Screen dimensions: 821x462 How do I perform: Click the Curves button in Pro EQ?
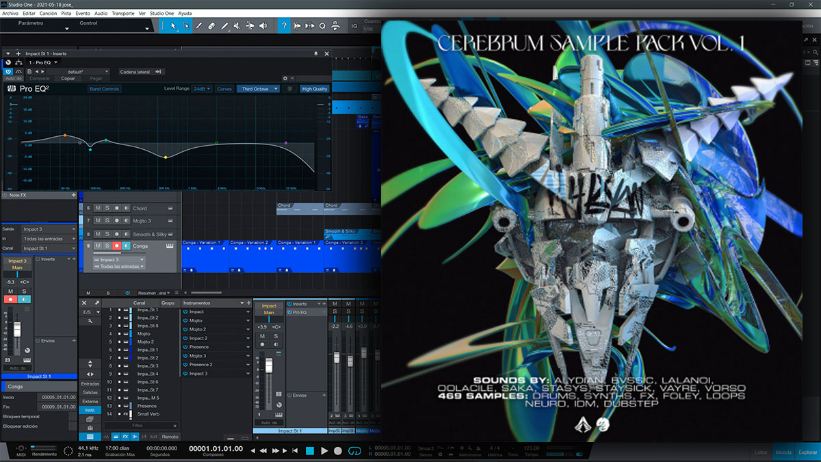224,89
